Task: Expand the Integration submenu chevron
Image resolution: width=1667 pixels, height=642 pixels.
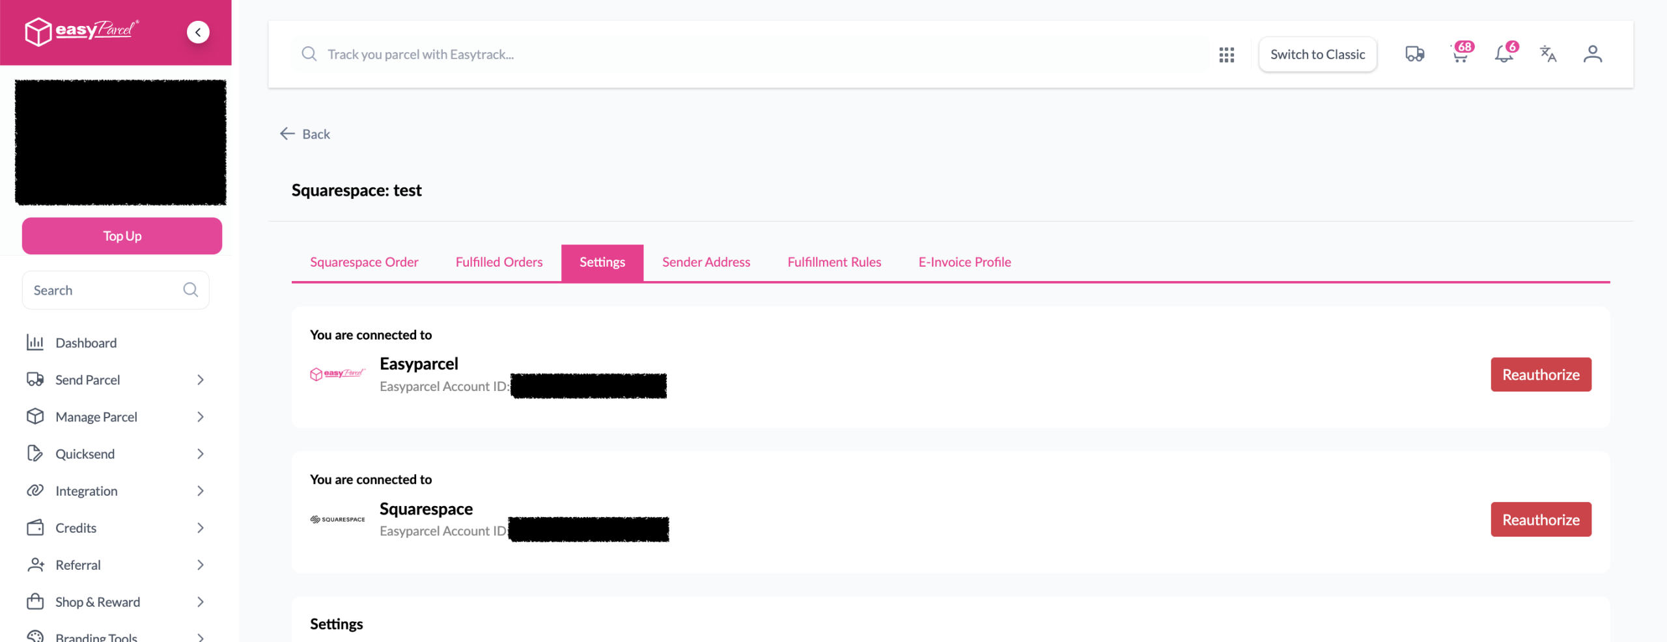Action: [201, 491]
